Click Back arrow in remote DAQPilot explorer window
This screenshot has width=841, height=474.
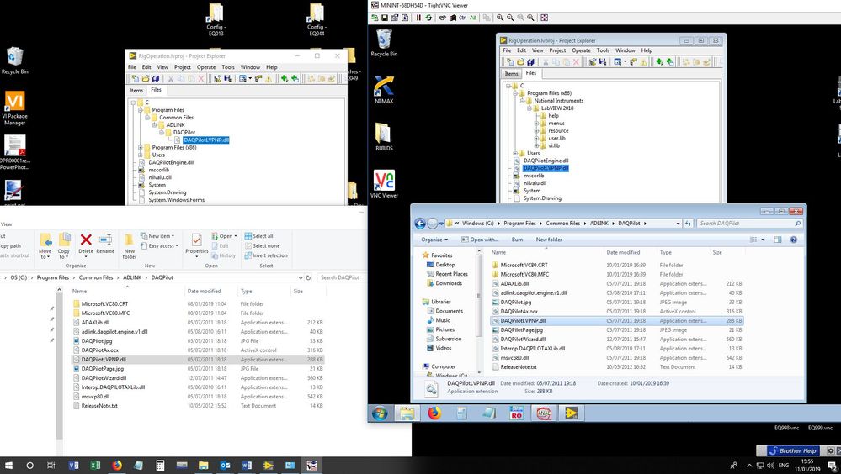[420, 224]
